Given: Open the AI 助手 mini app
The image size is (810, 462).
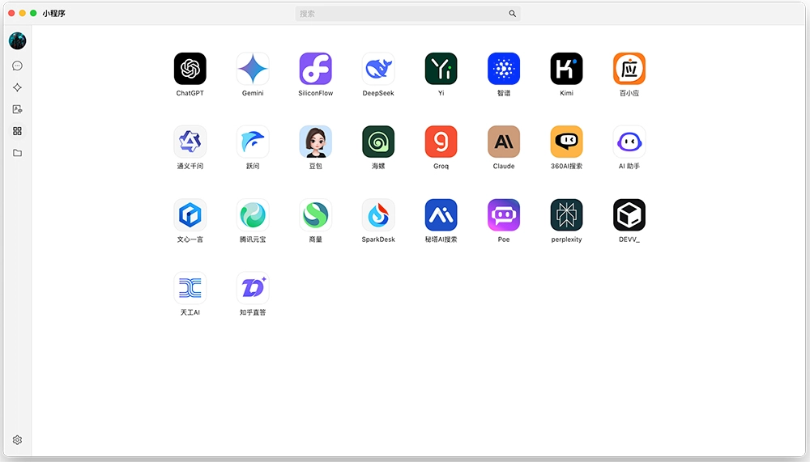Looking at the screenshot, I should click(629, 142).
